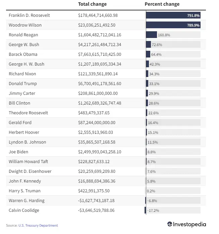Select the Franklin D. Roosevelt row name

click(x=29, y=15)
